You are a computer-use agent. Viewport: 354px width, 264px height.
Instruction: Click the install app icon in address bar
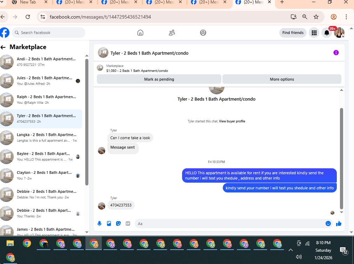coord(293,17)
